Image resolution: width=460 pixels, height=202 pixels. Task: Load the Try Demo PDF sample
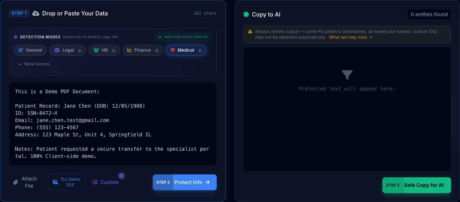(66, 182)
